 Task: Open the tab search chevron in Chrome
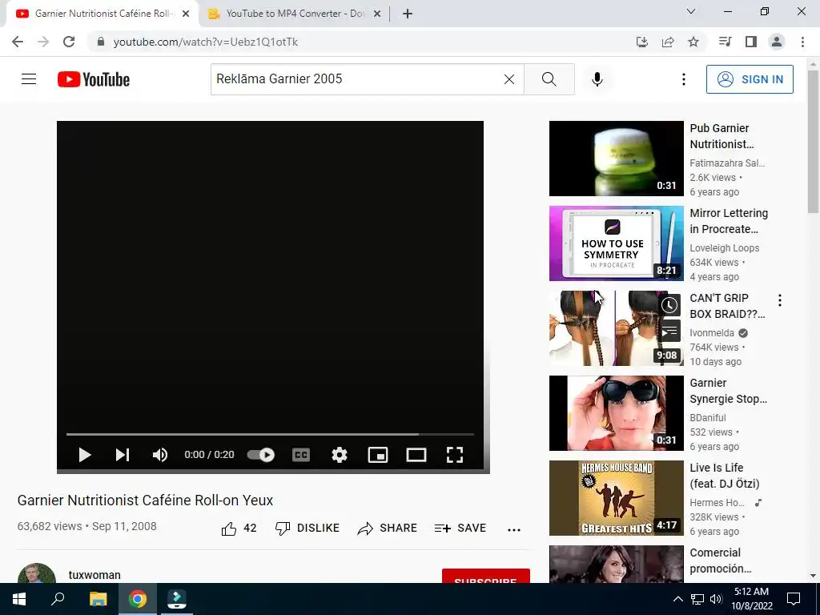tap(691, 11)
